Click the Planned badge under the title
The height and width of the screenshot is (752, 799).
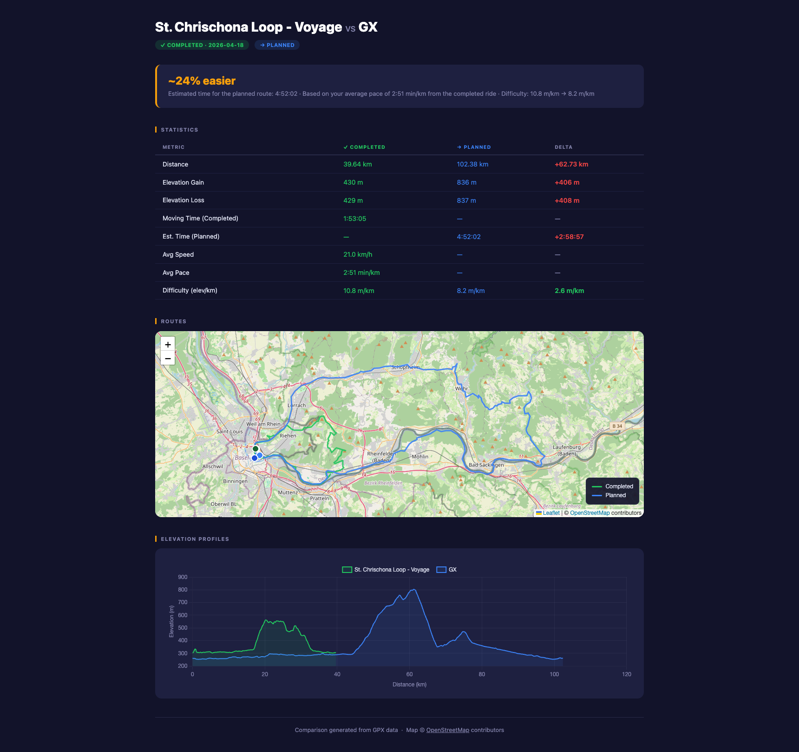tap(277, 45)
